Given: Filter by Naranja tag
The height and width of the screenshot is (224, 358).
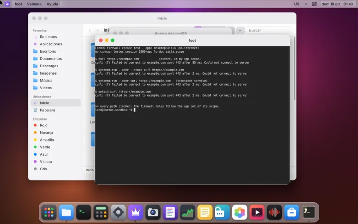Looking at the screenshot, I should pyautogui.click(x=56, y=132).
